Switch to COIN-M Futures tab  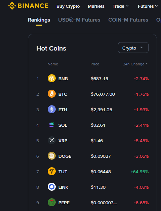(128, 20)
